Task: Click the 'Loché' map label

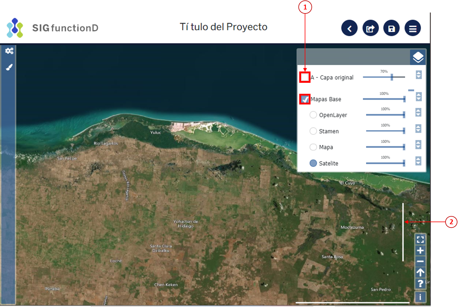Action: pos(116,261)
